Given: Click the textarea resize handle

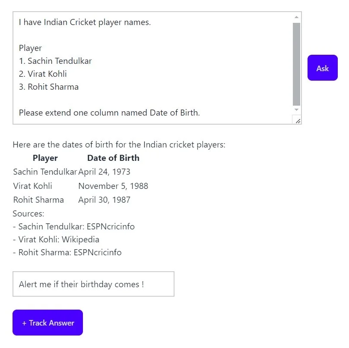Looking at the screenshot, I should (x=298, y=121).
